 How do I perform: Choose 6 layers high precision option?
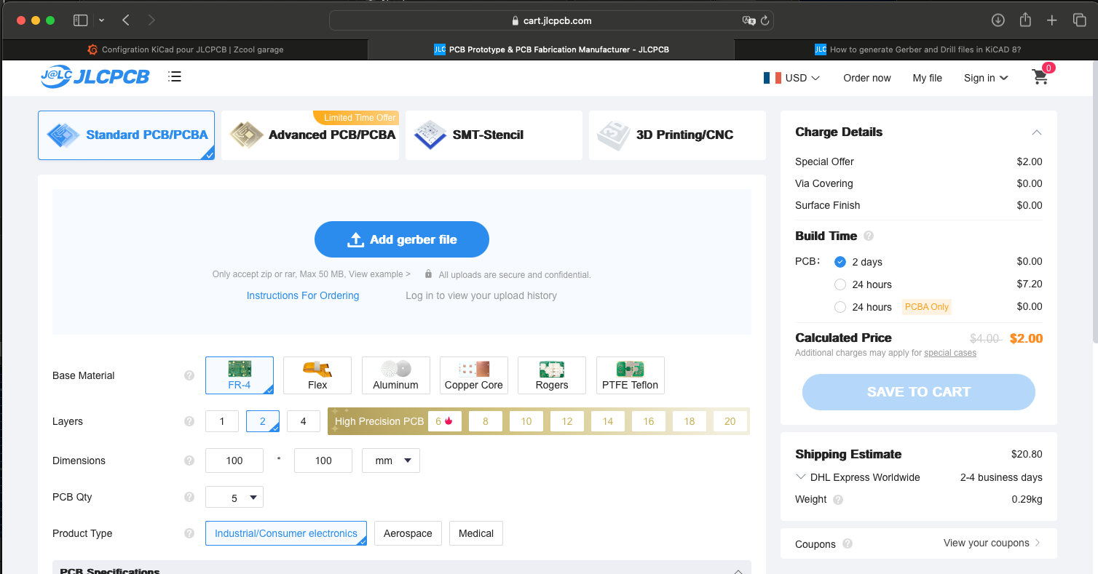point(445,421)
